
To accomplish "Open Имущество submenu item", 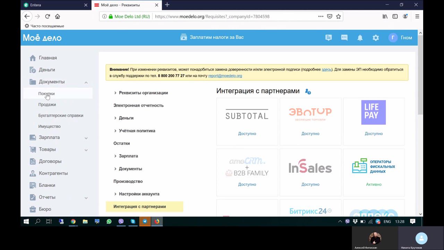I will (x=50, y=126).
